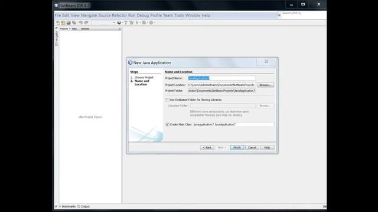
Task: Click the Project Name input field
Action: (x=221, y=78)
